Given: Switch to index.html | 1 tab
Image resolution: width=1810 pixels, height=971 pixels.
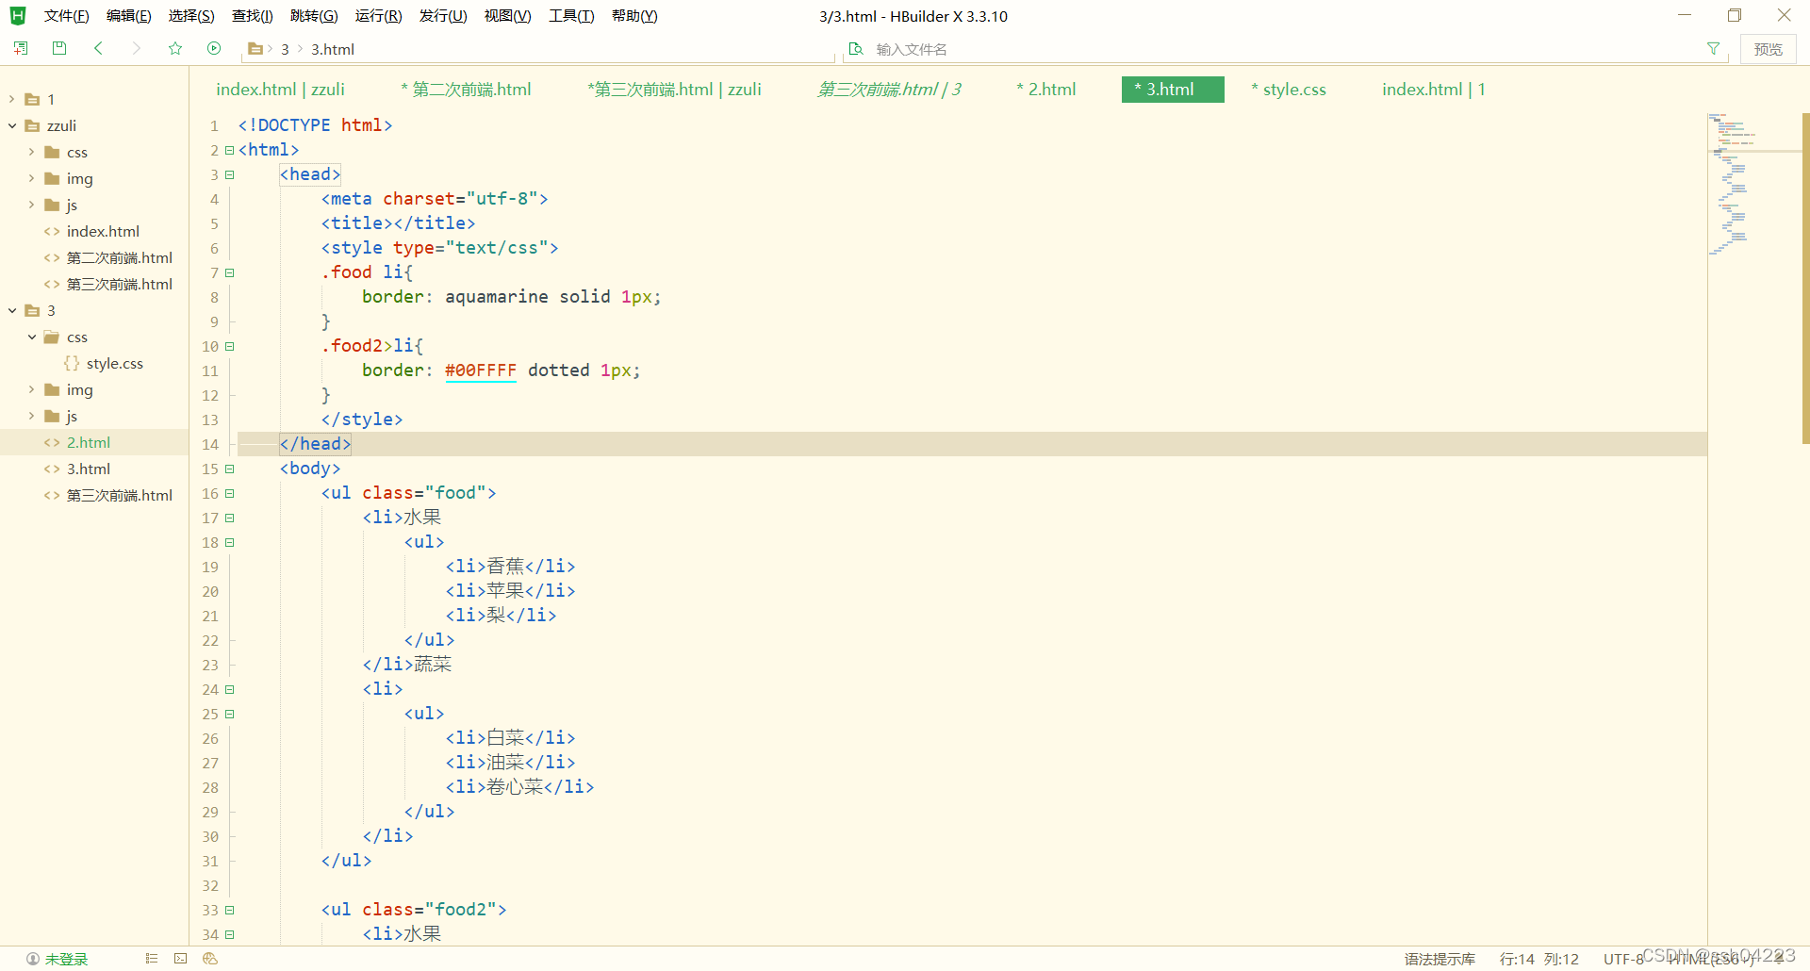Looking at the screenshot, I should click(1434, 90).
